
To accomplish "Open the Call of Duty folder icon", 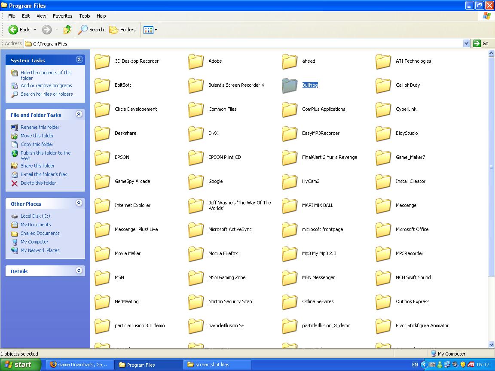I will pos(383,85).
